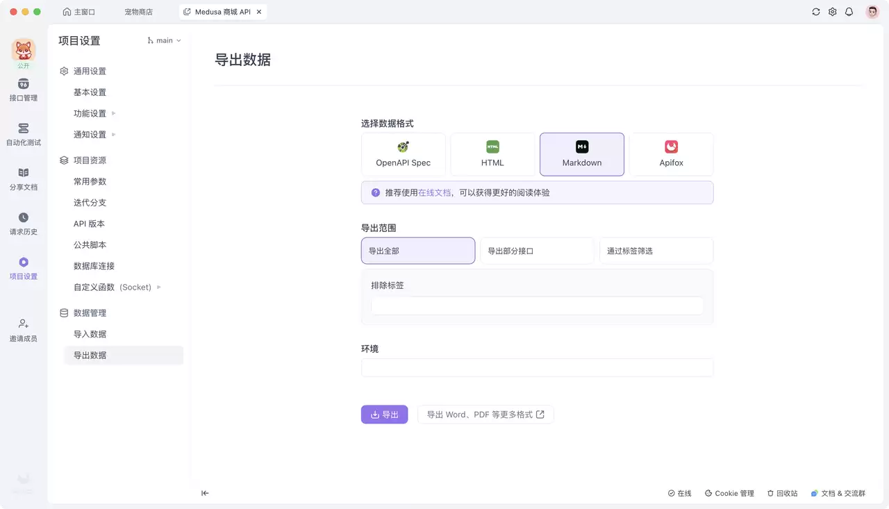
Task: Open the 排除标签 select field
Action: 537,306
